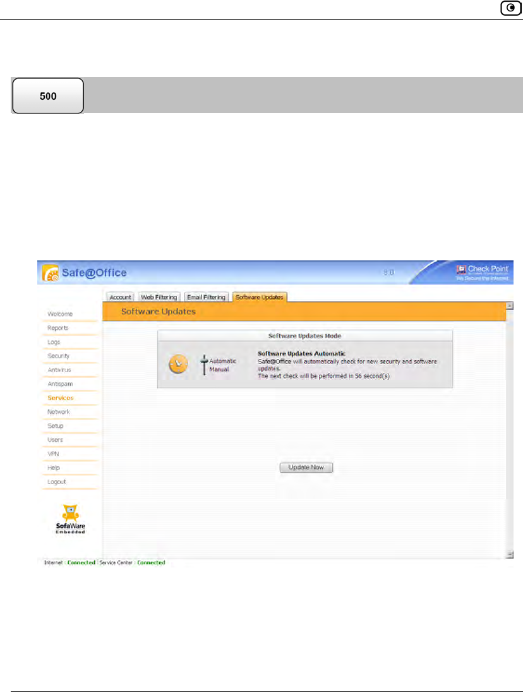Click the Software Updates Mode header
This screenshot has height=692, width=523.
(304, 336)
